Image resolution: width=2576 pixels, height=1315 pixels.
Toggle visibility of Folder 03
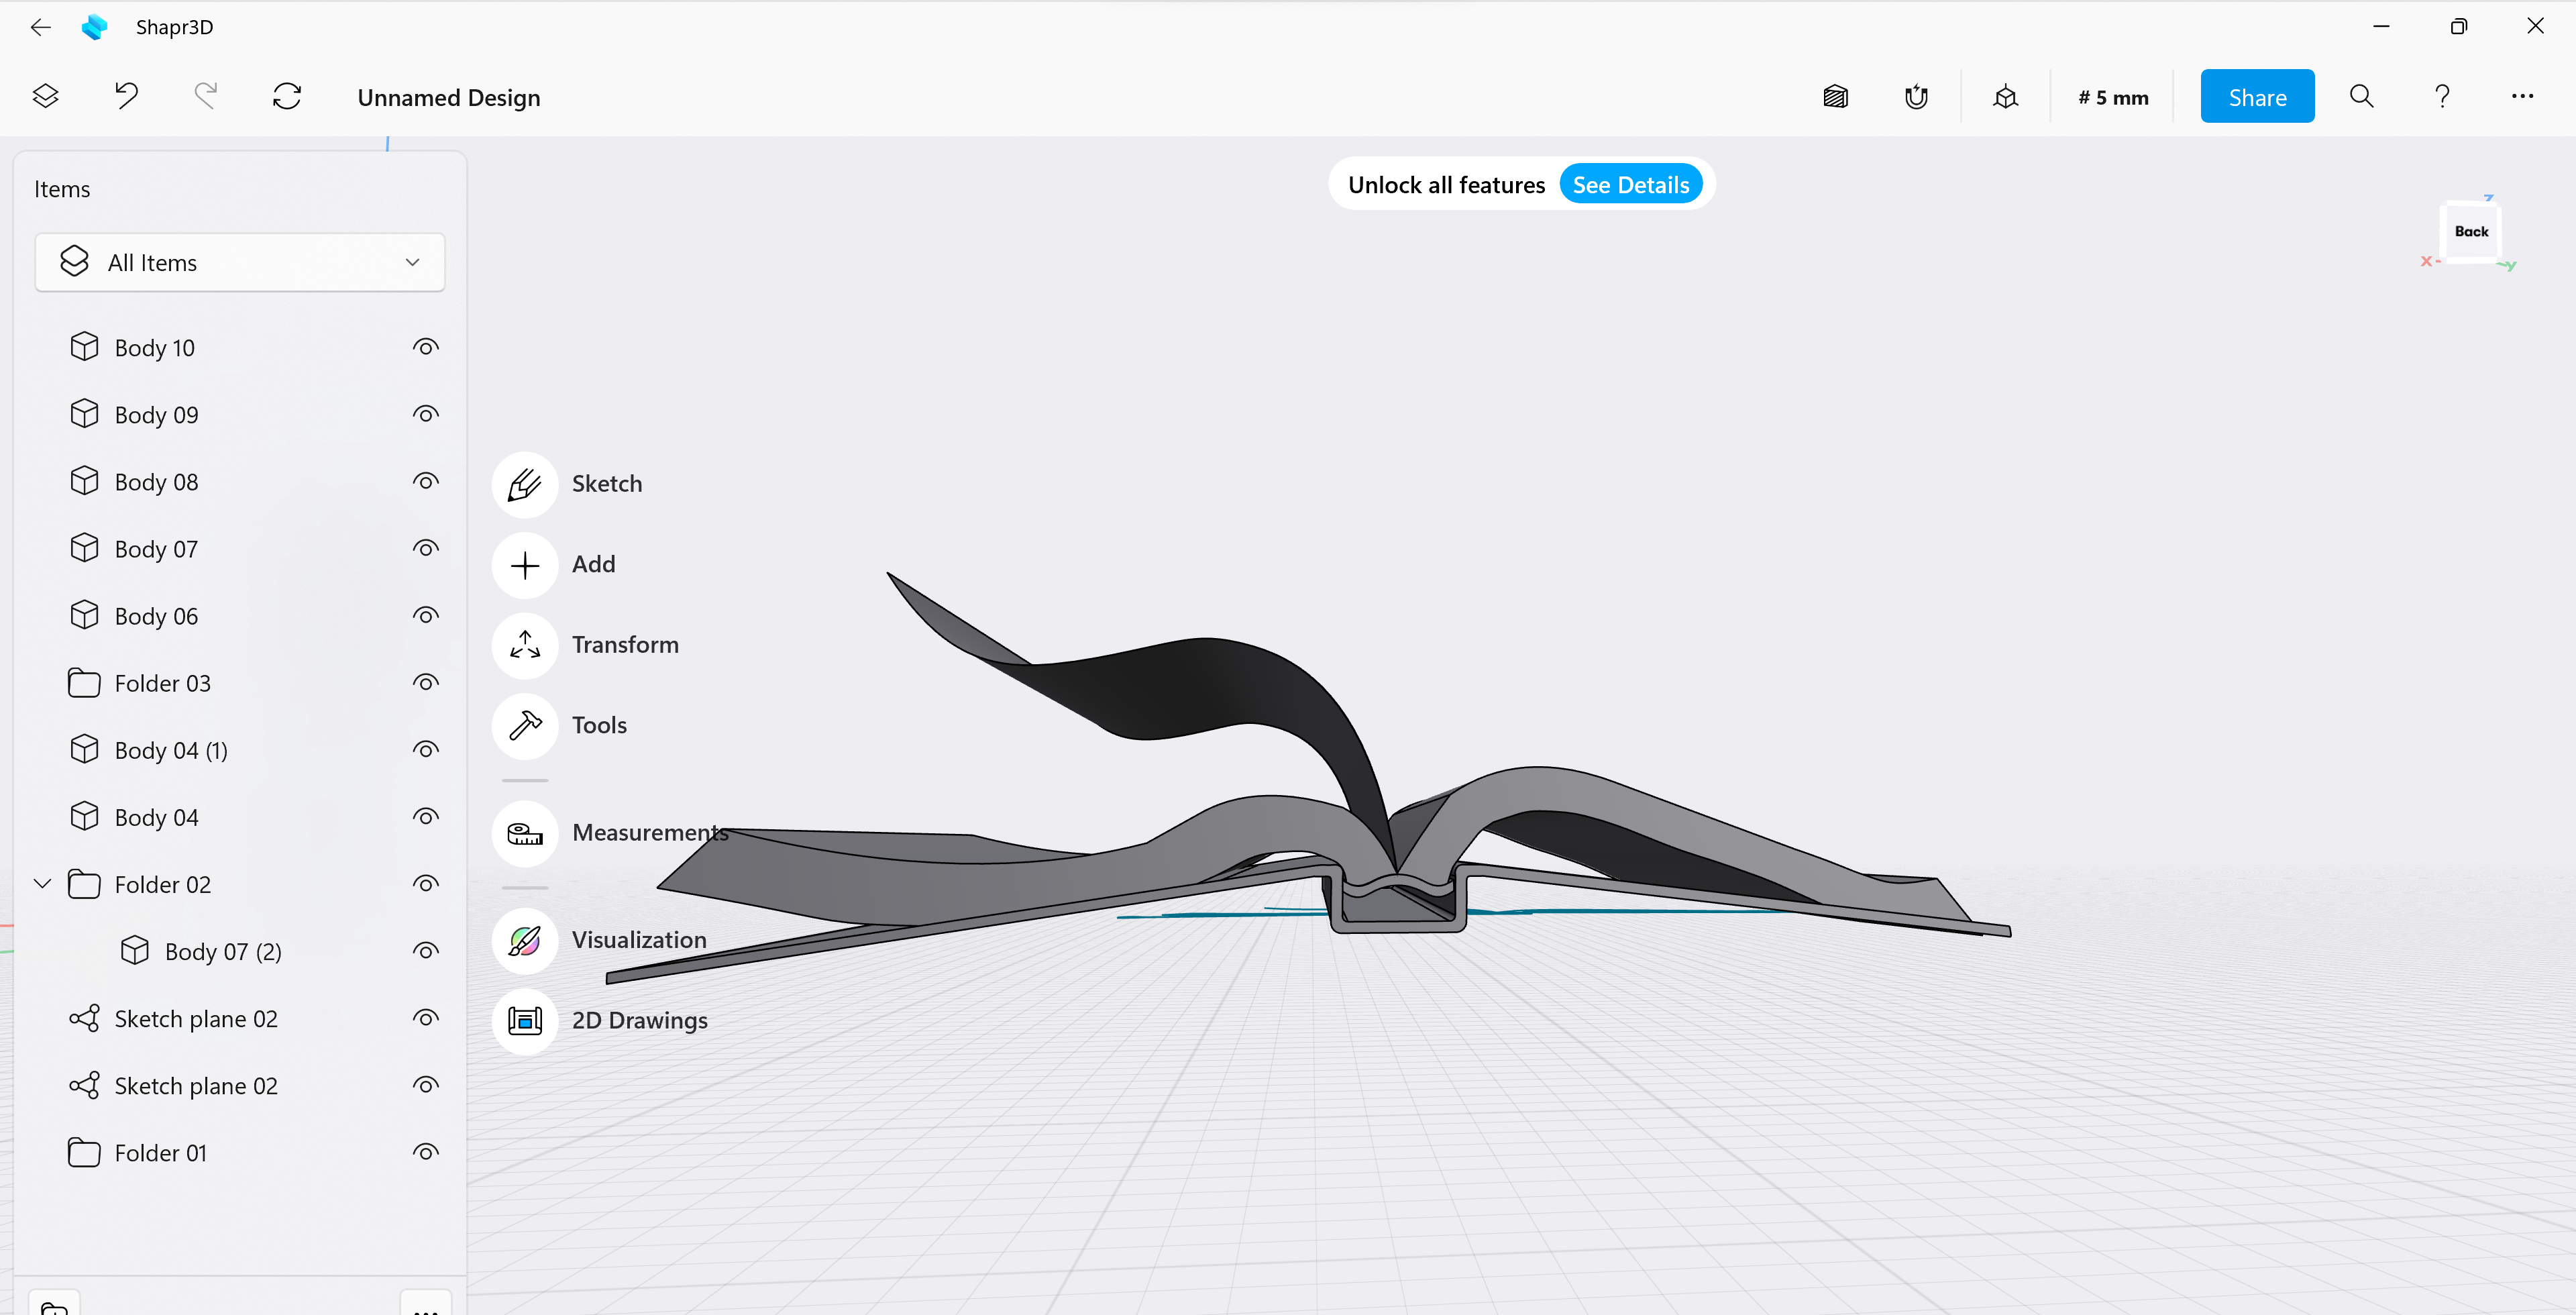click(x=425, y=683)
